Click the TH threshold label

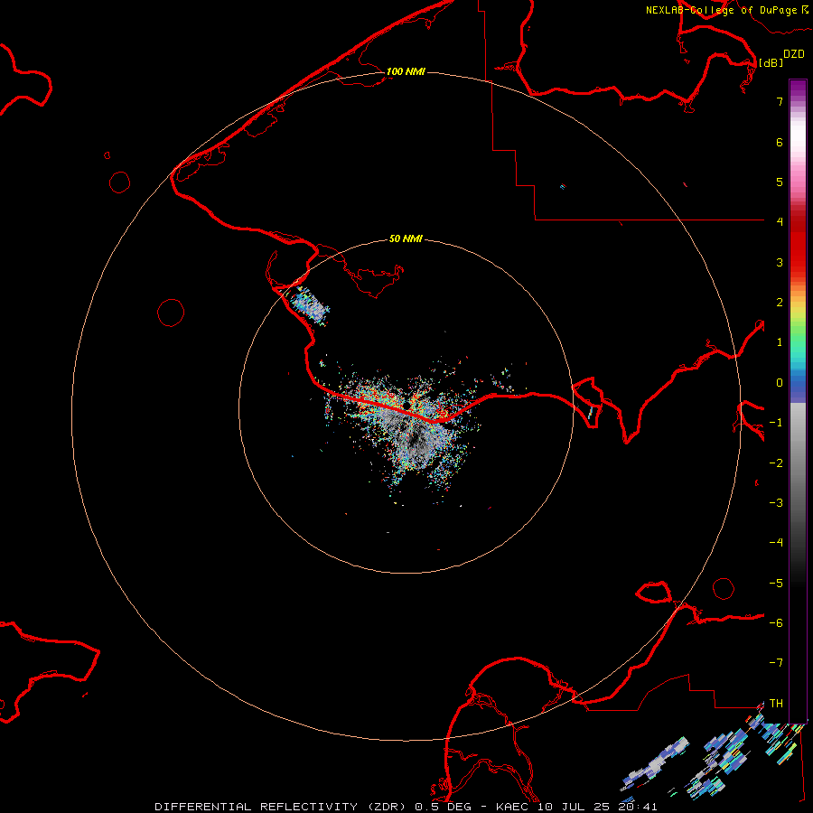pos(776,704)
